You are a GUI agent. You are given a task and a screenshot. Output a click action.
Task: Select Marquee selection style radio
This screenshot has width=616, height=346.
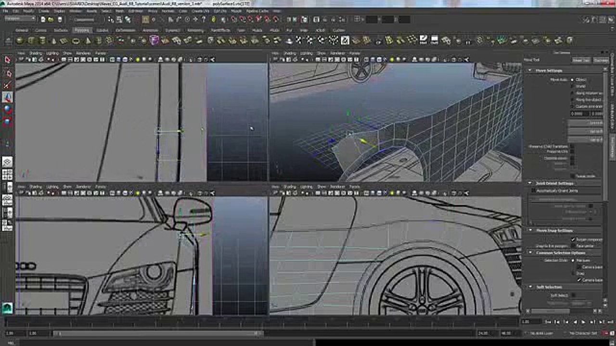pyautogui.click(x=572, y=260)
